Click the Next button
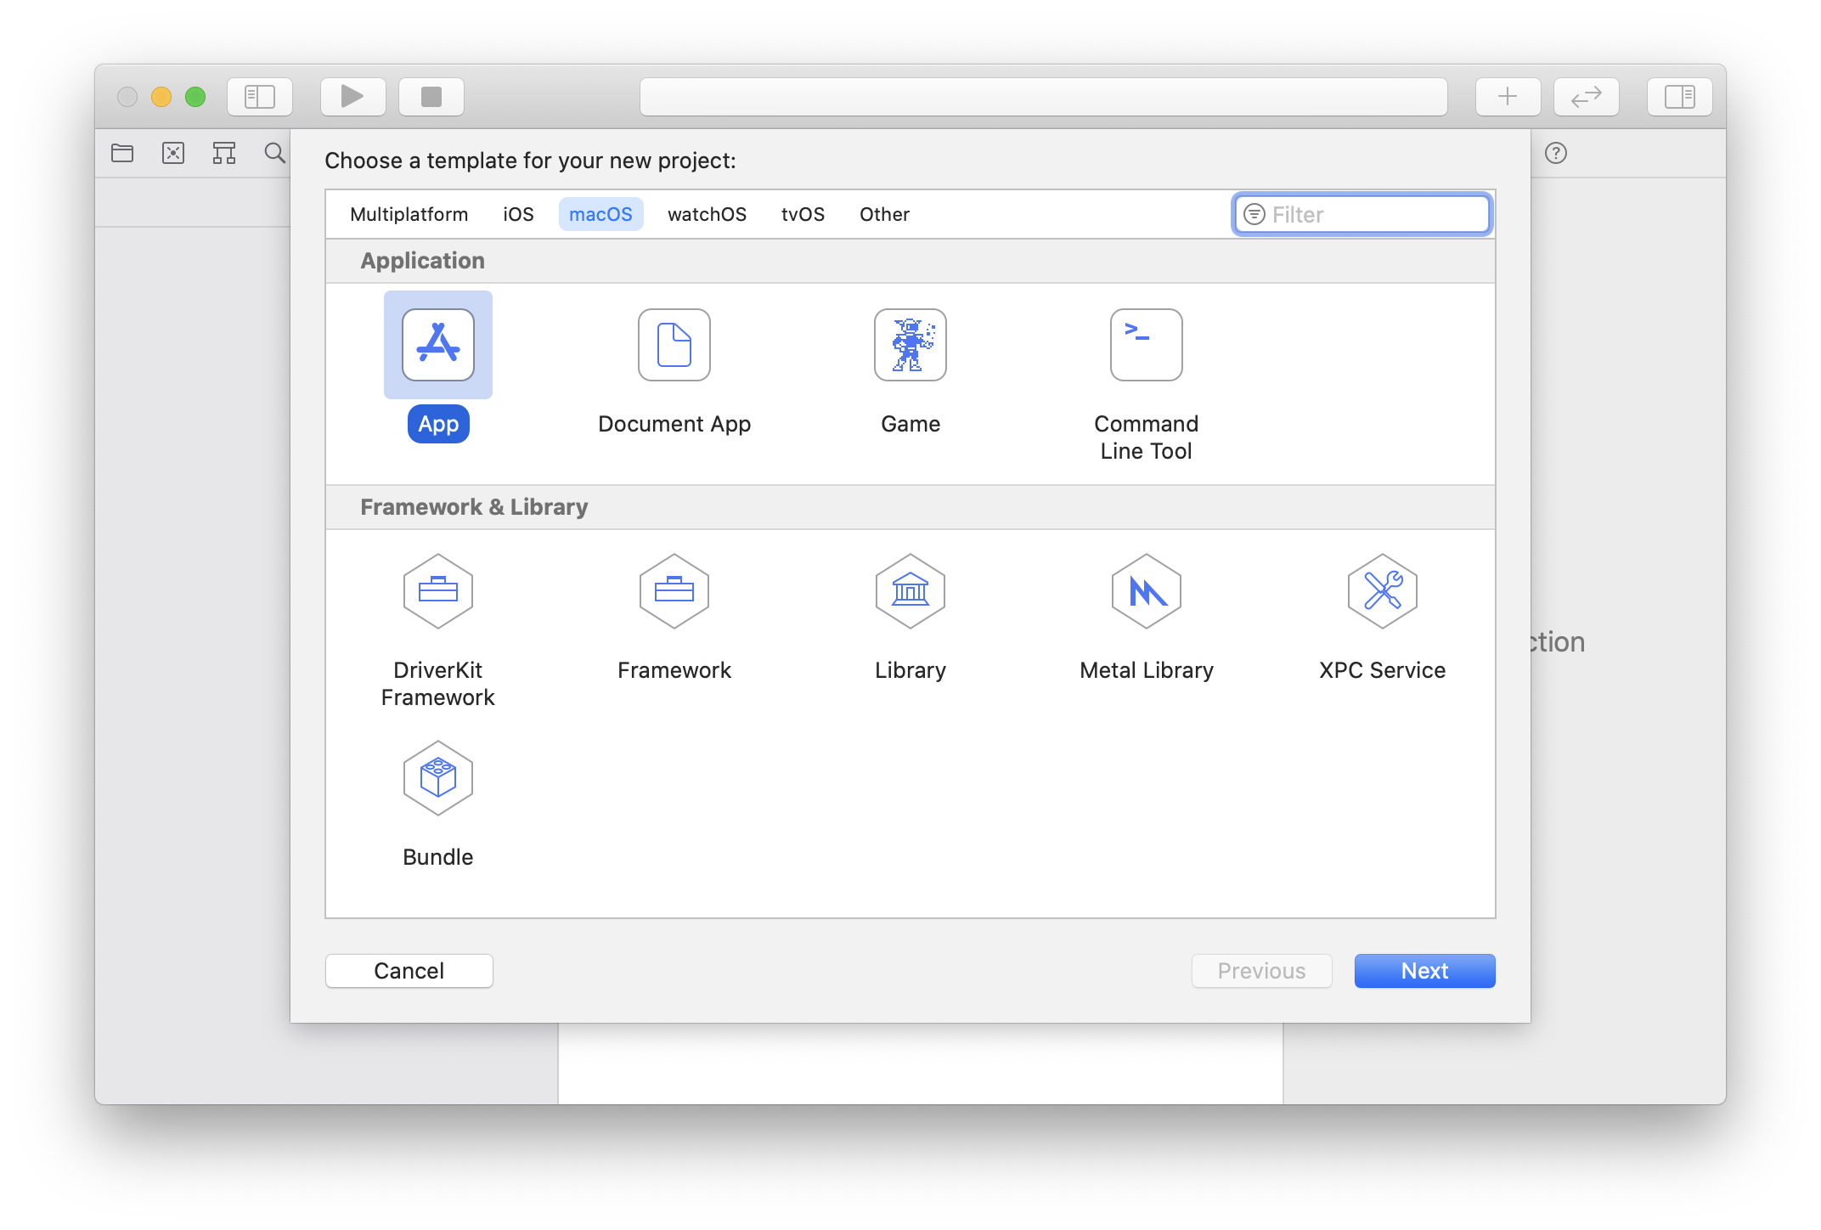Screen dimensions: 1821x1230 pos(1424,971)
